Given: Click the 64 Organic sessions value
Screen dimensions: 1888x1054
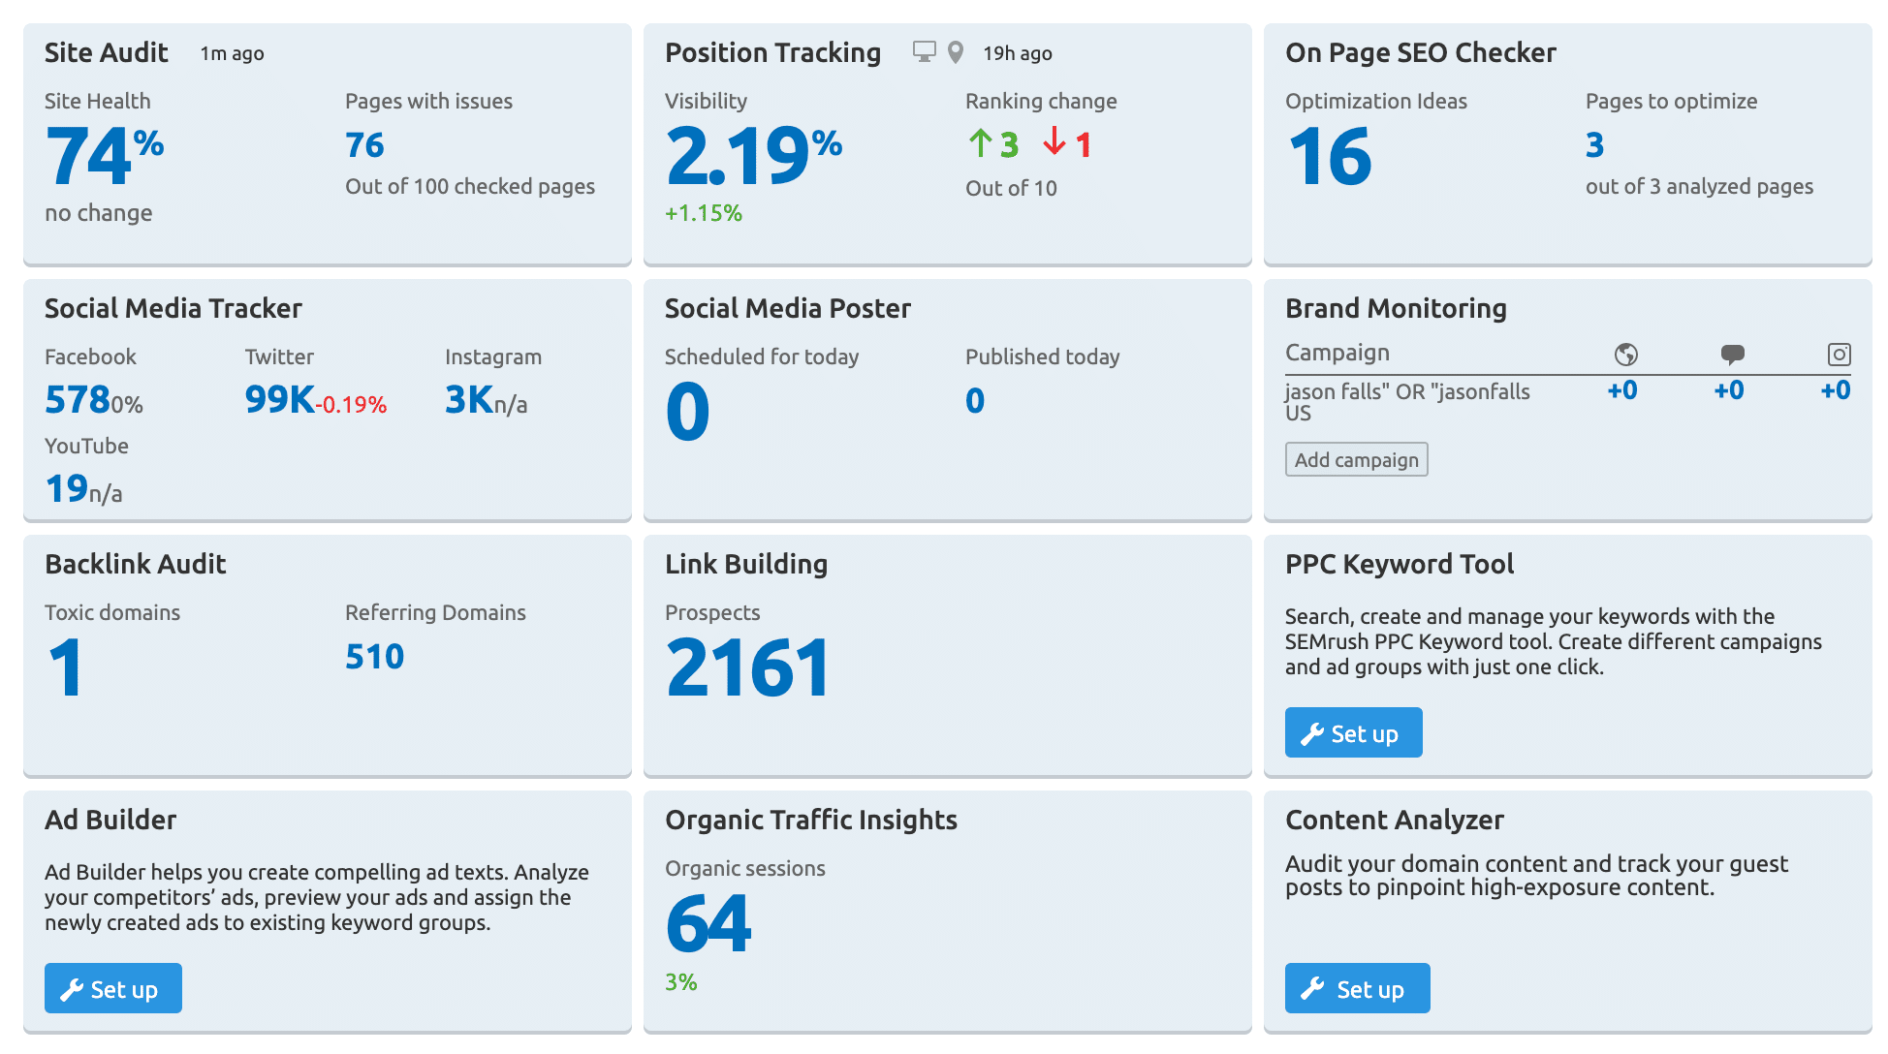Looking at the screenshot, I should [x=708, y=923].
